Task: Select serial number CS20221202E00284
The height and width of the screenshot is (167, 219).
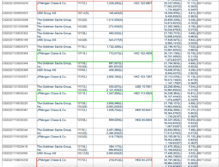Action: [x=15, y=20]
